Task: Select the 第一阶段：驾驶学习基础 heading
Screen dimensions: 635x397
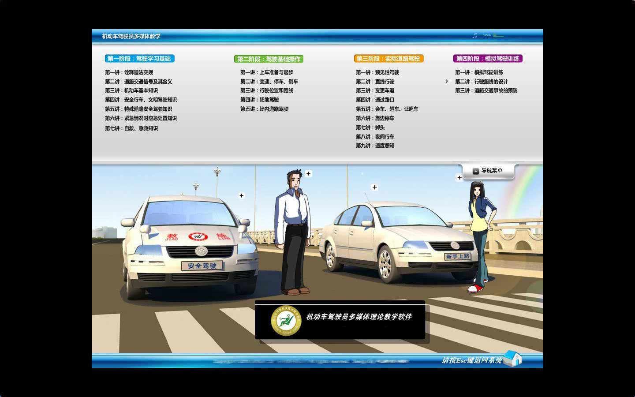Action: (139, 59)
